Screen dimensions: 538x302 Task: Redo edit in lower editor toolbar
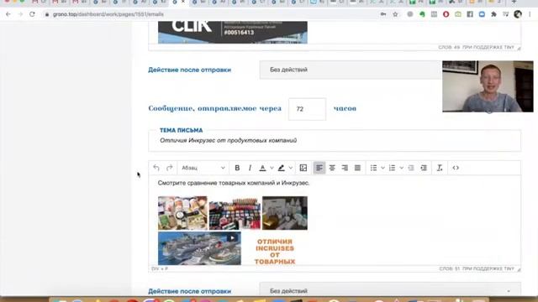(x=170, y=168)
